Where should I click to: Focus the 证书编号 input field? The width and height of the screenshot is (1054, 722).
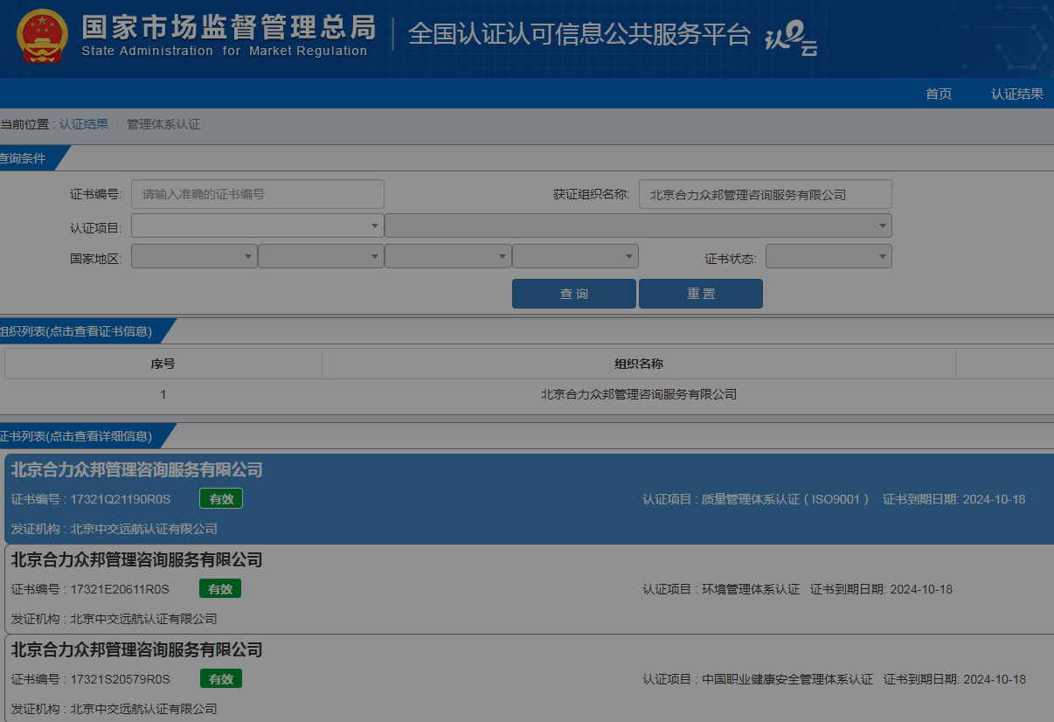pyautogui.click(x=258, y=194)
